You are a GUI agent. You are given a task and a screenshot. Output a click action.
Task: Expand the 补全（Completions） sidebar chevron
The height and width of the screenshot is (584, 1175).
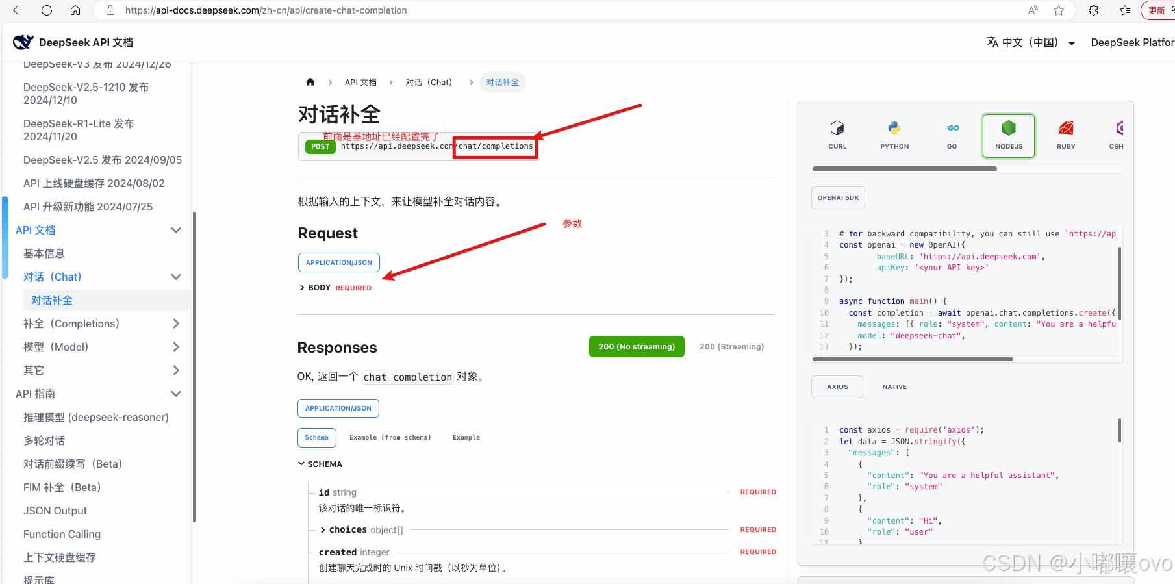[x=176, y=324]
